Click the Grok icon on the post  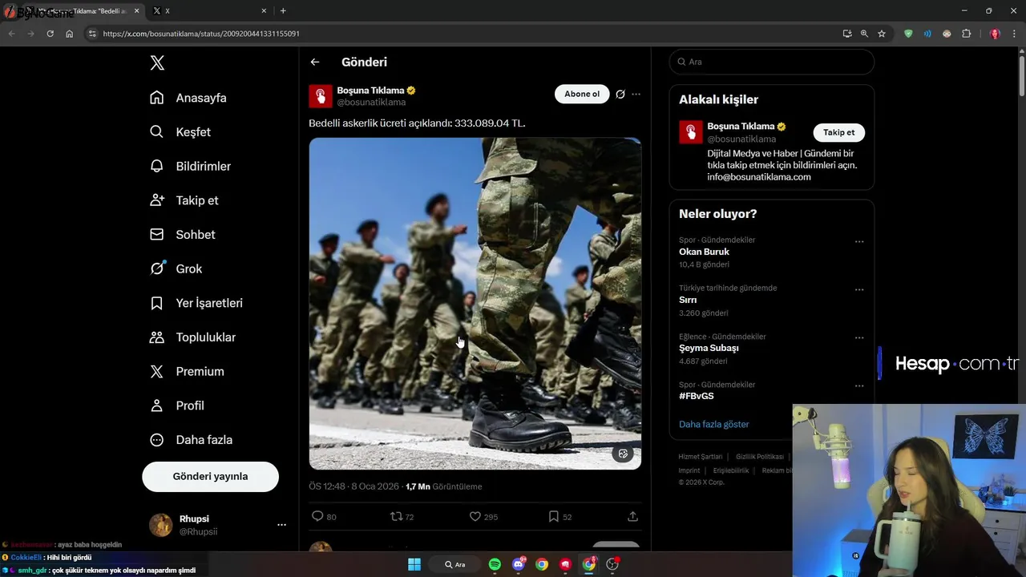tap(620, 94)
